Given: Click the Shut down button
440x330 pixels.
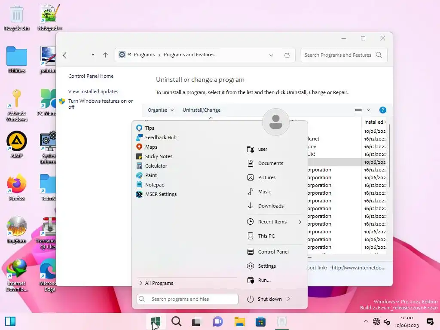Looking at the screenshot, I should tap(264, 299).
